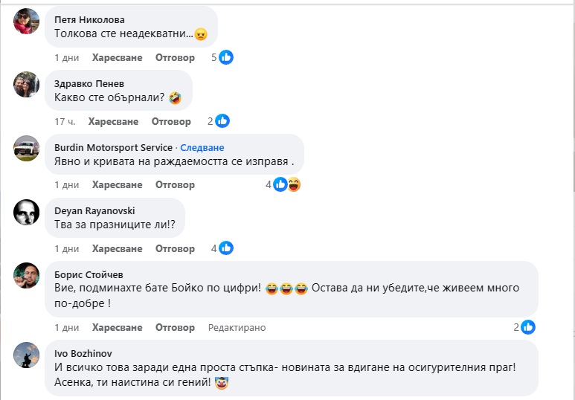Open the Редактирано edit history link

237,328
